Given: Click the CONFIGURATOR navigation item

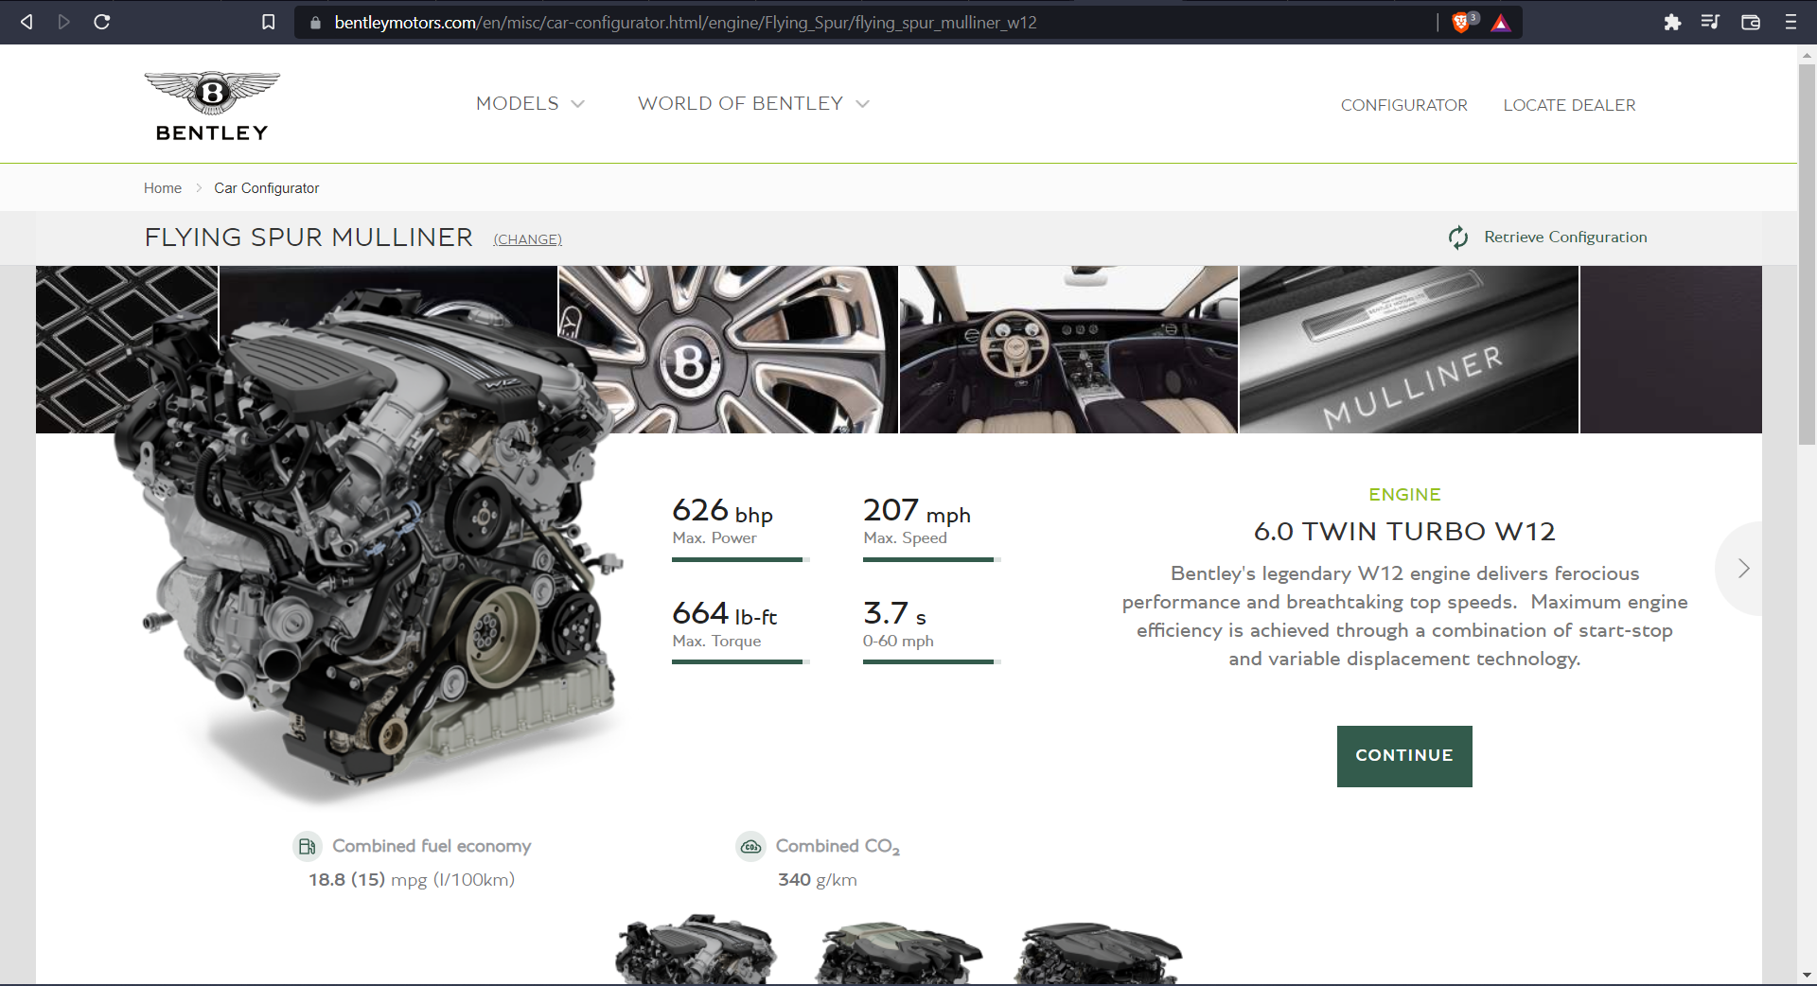Looking at the screenshot, I should click(1403, 105).
